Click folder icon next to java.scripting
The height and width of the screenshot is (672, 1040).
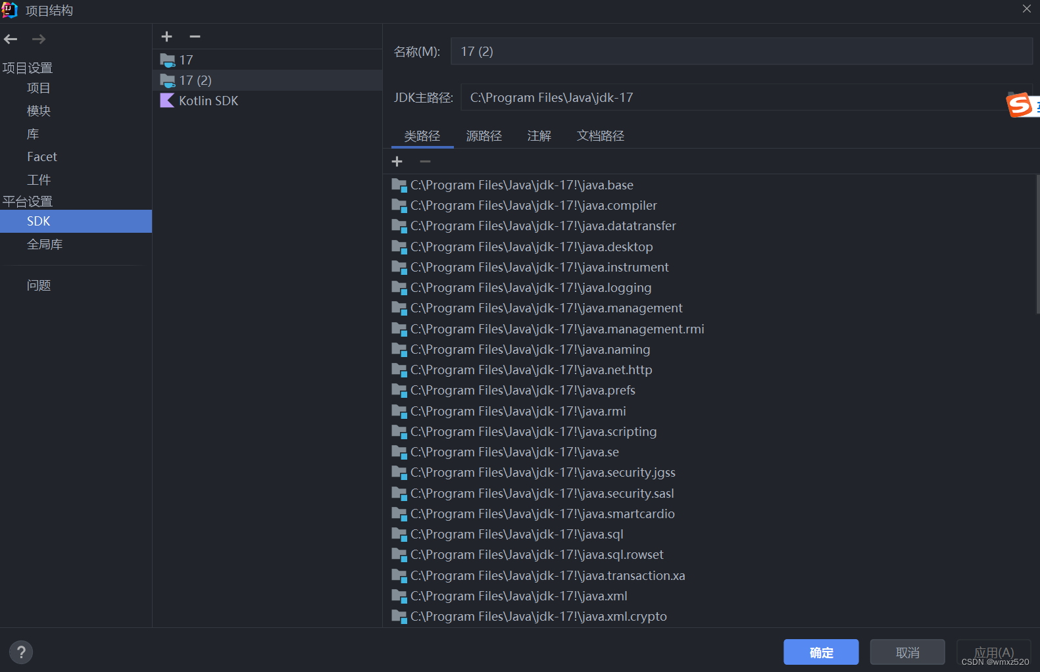399,432
